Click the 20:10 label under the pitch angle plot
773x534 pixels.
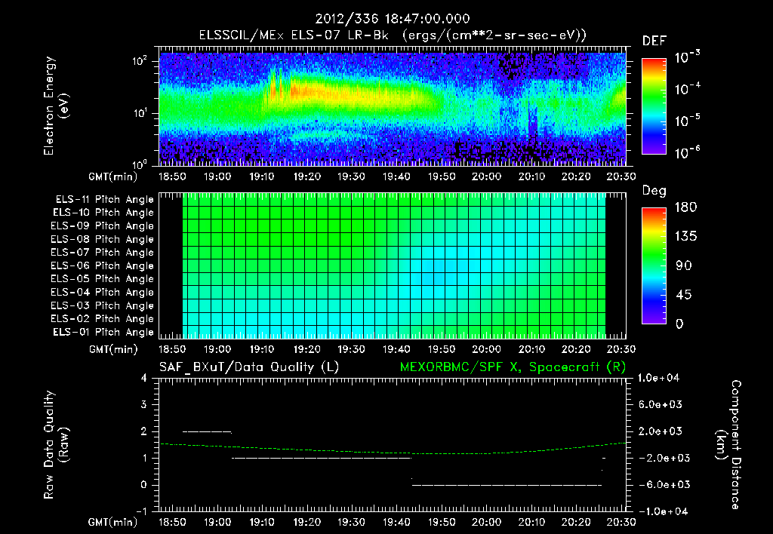tap(531, 349)
